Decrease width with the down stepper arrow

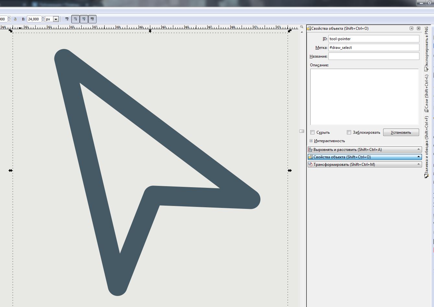(9, 21)
